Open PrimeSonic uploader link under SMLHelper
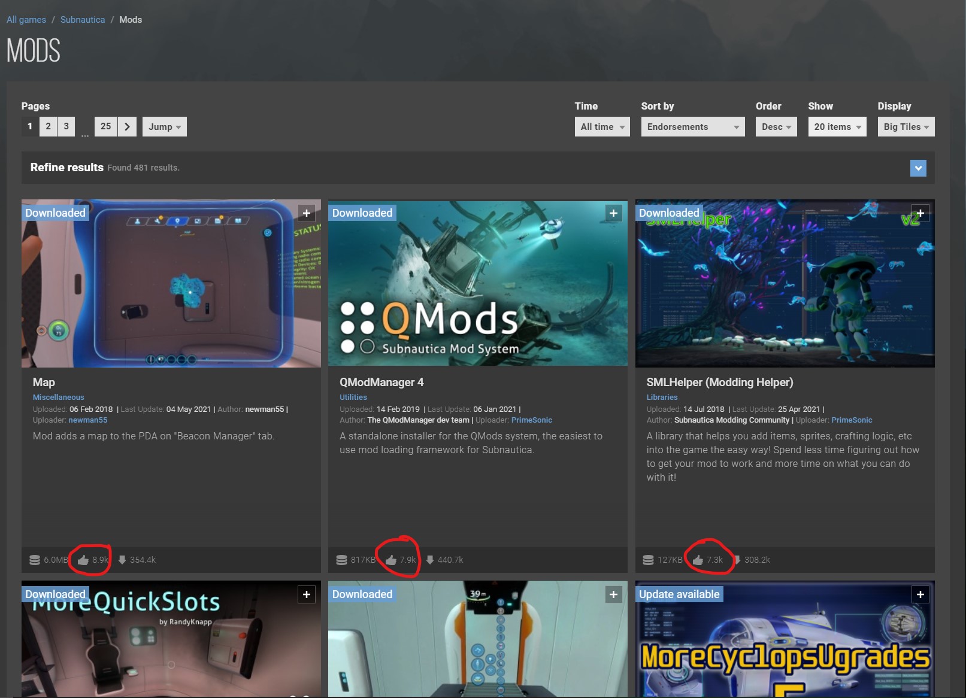This screenshot has height=698, width=966. click(852, 420)
